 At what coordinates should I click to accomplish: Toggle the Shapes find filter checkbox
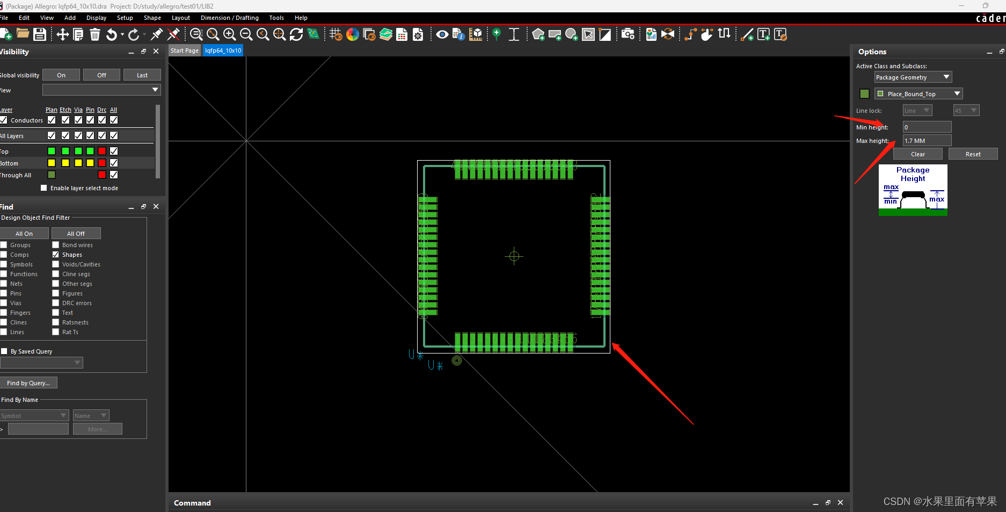tap(55, 255)
